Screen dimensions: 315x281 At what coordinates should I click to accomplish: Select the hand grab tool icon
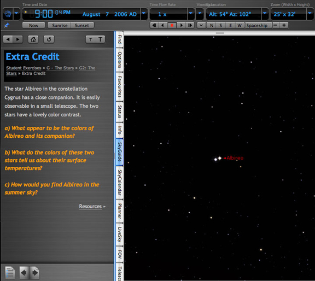coord(8,14)
